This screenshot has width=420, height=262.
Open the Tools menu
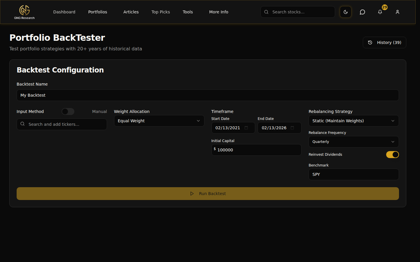pyautogui.click(x=188, y=12)
